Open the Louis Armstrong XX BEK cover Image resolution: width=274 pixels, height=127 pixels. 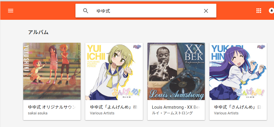tap(176, 71)
